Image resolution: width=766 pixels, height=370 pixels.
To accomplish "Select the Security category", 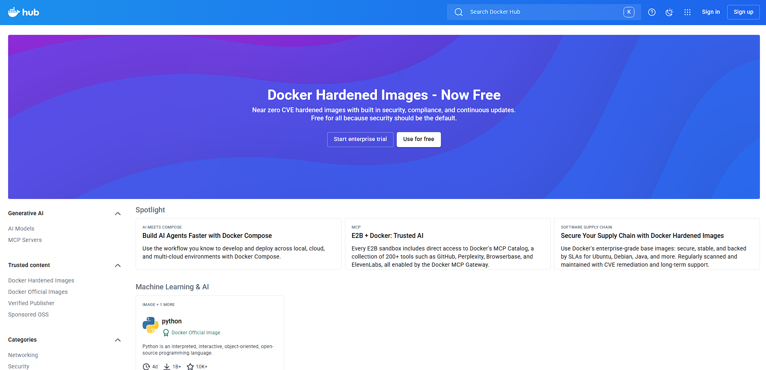I will pyautogui.click(x=19, y=366).
